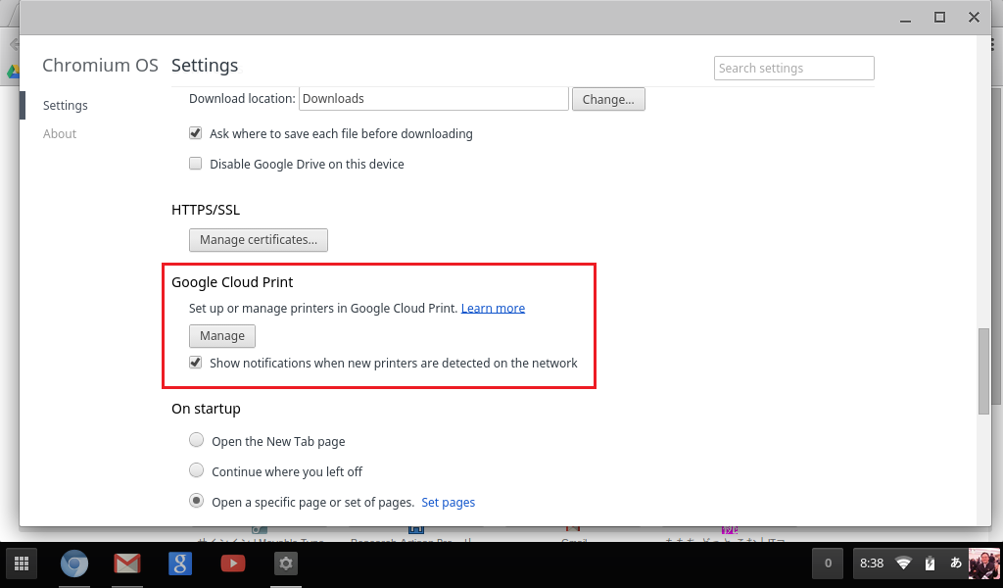Screen dimensions: 1003x588
Task: Click the Download location text field
Action: click(x=434, y=99)
